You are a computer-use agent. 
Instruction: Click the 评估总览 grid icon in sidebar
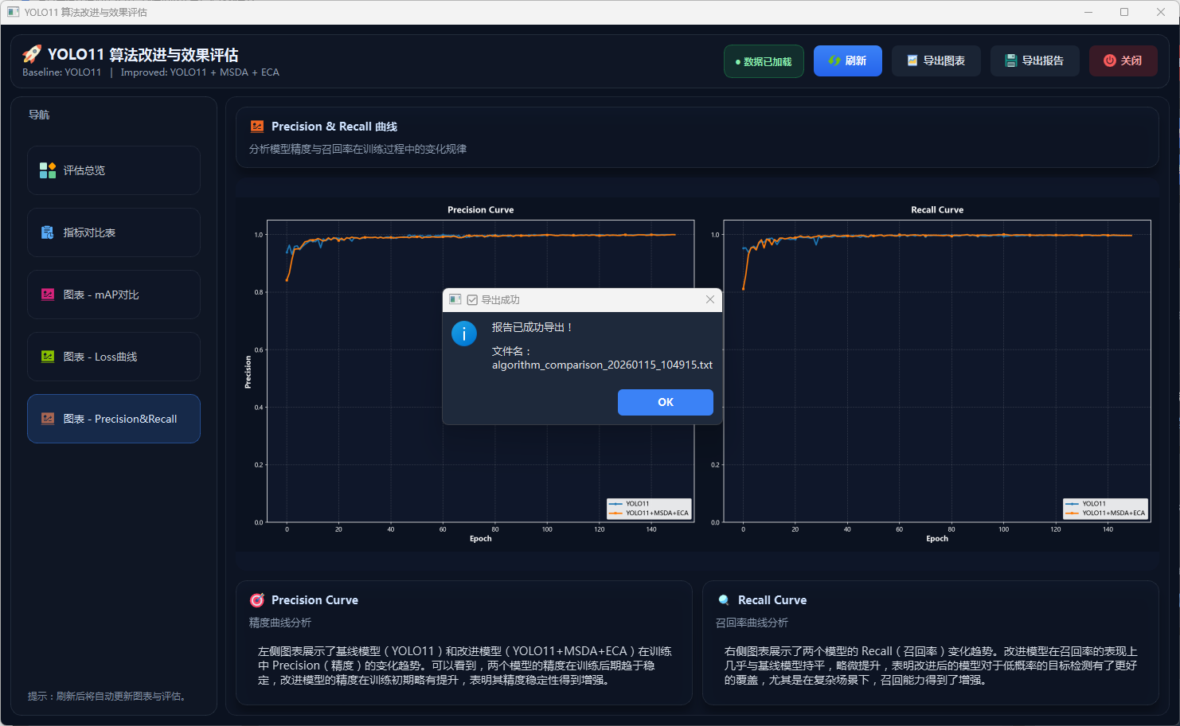[x=48, y=170]
